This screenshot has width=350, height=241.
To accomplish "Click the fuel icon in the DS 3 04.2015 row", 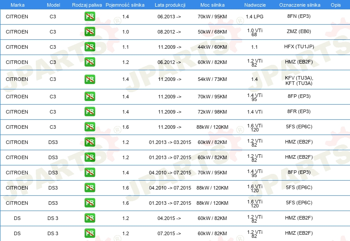I will (90, 218).
